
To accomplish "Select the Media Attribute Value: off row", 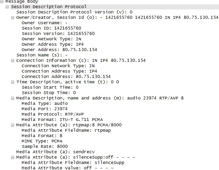I will click(68, 168).
